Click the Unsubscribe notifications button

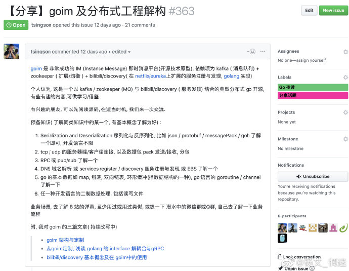[x=313, y=176]
